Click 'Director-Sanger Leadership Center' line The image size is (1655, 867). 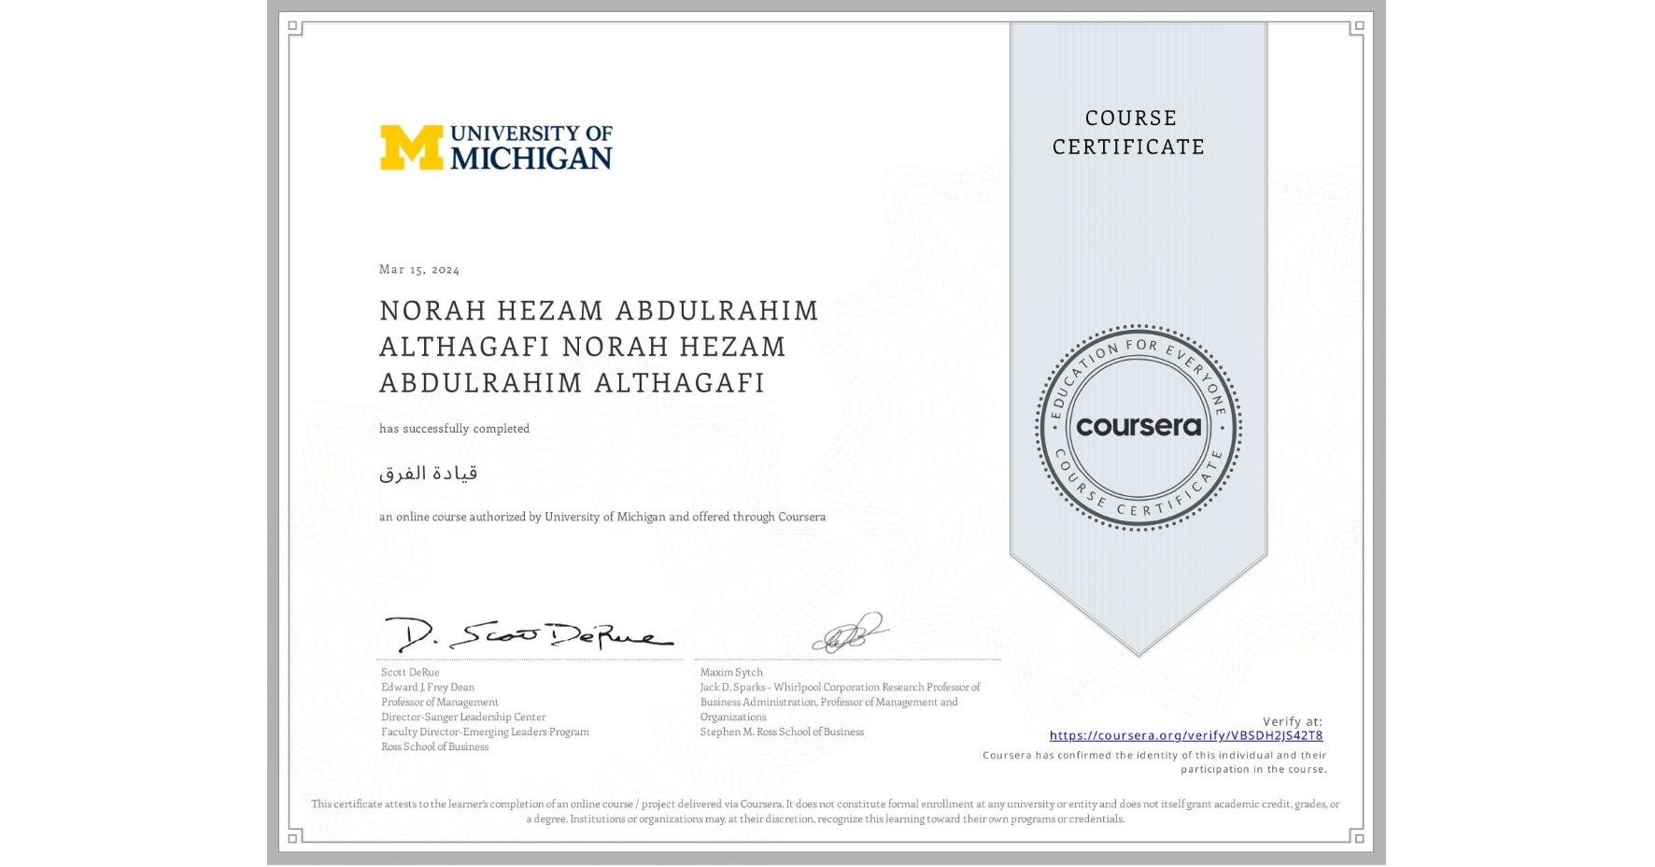[463, 717]
